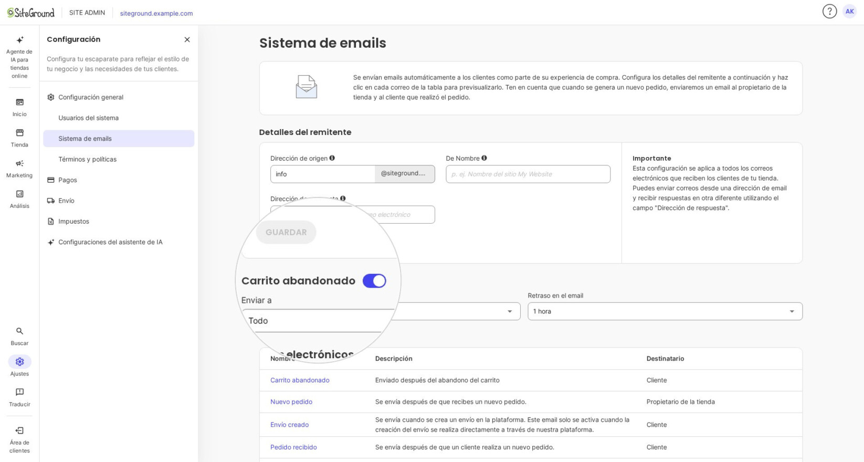Click the Dirección de origen input field
Image resolution: width=864 pixels, height=462 pixels.
[323, 174]
